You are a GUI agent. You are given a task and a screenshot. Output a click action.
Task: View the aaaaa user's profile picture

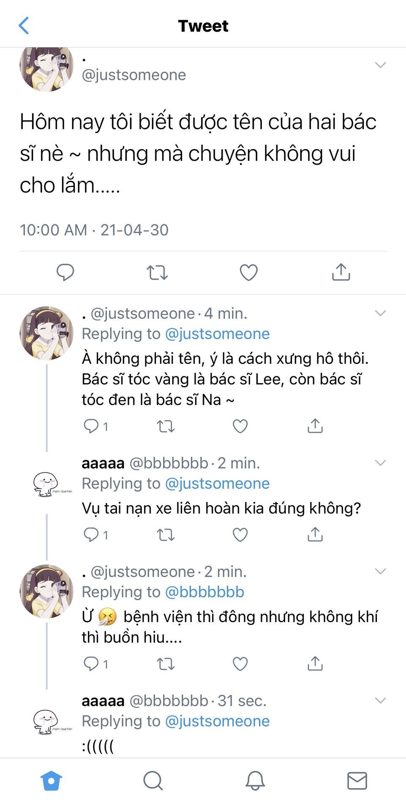[x=46, y=484]
